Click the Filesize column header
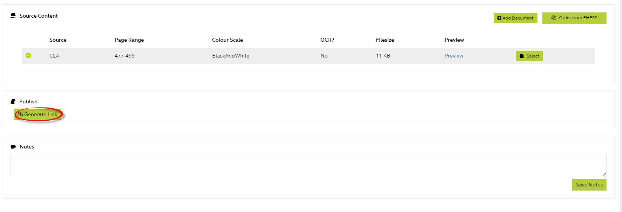 385,40
